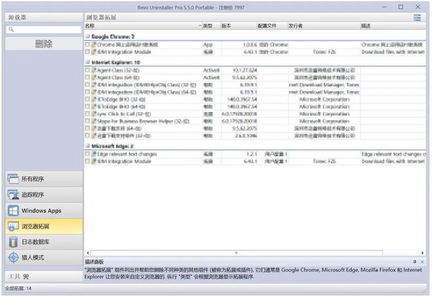
Task: Open the hamburger menu icon at top right
Action: pyautogui.click(x=417, y=18)
